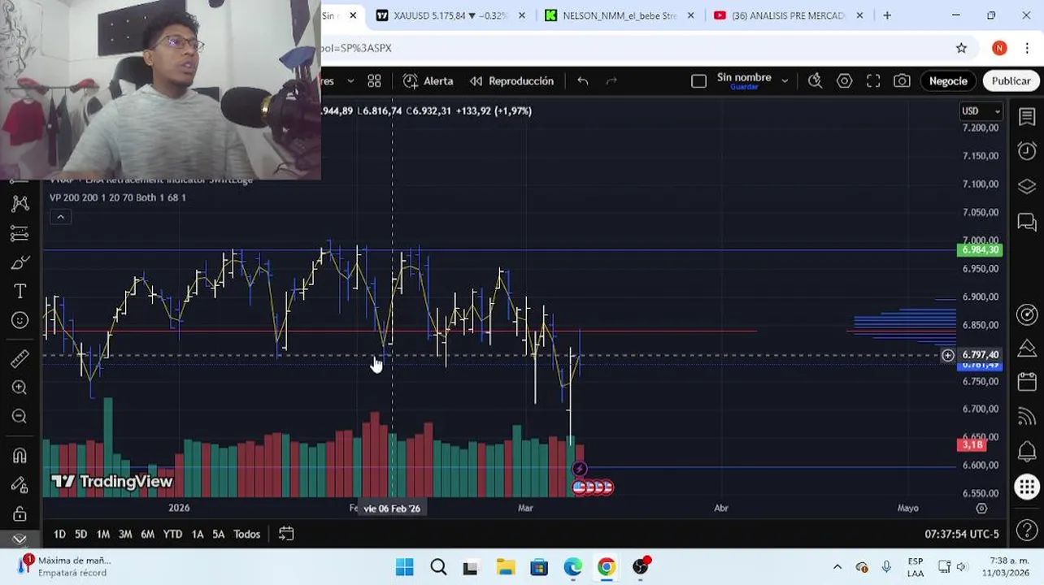Image resolution: width=1044 pixels, height=585 pixels.
Task: Click the Negocie button
Action: 948,81
